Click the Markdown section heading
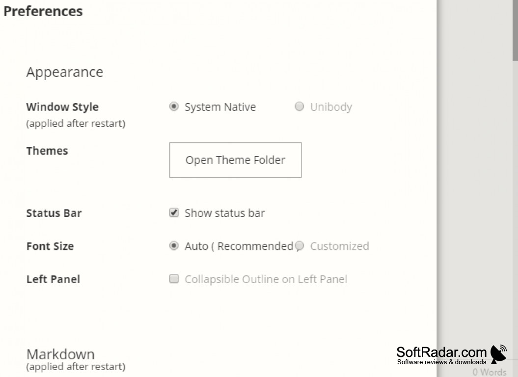Image resolution: width=518 pixels, height=377 pixels. pos(60,354)
